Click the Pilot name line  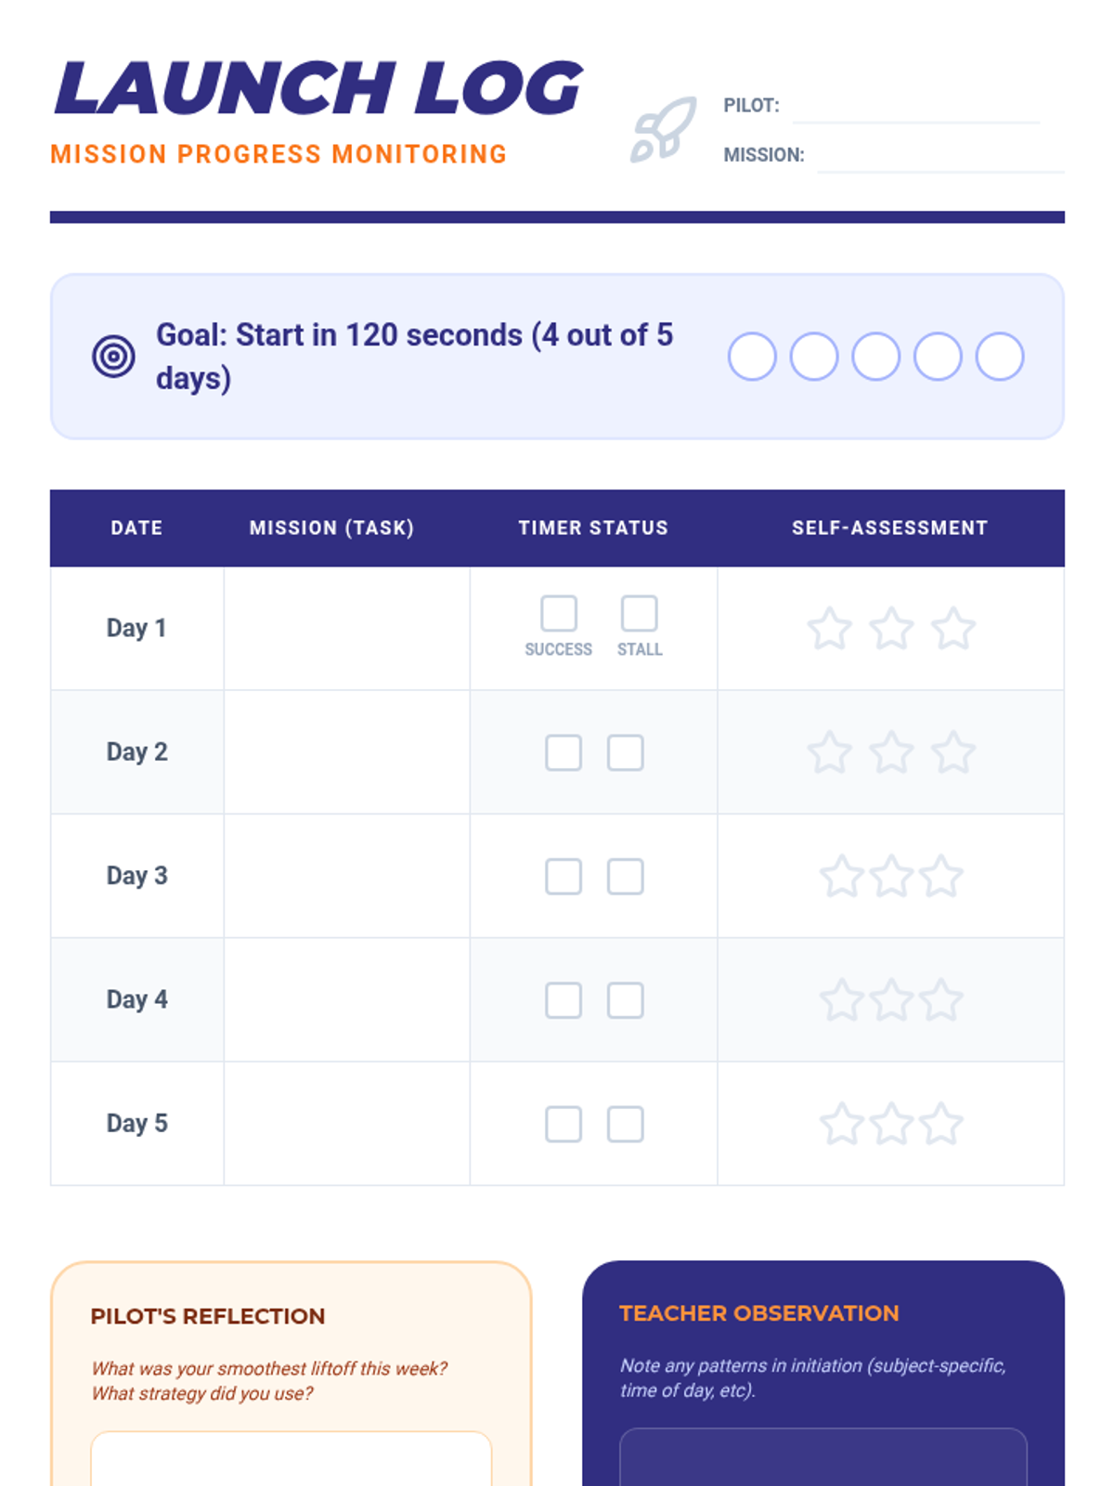click(915, 110)
